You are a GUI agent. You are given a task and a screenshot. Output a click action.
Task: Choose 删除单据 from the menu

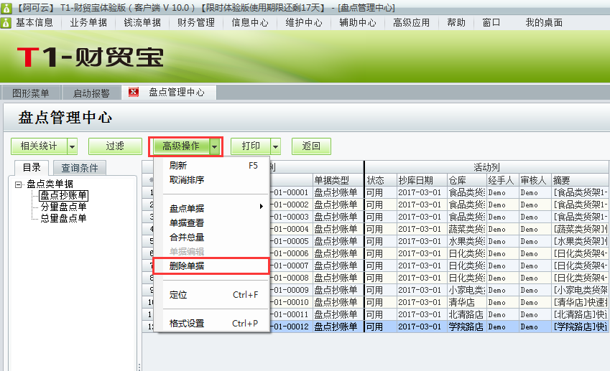coord(212,266)
